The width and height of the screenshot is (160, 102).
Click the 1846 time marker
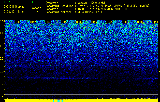(x=94, y=22)
